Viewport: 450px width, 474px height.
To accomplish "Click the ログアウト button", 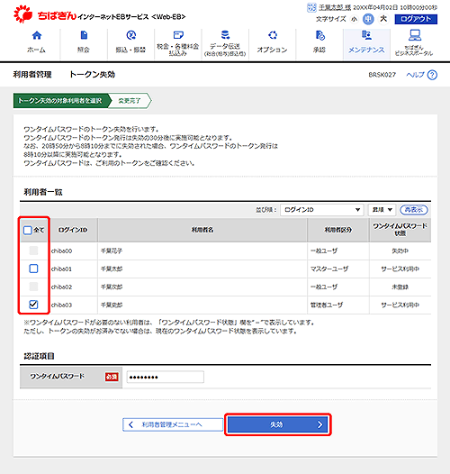I will pyautogui.click(x=416, y=19).
